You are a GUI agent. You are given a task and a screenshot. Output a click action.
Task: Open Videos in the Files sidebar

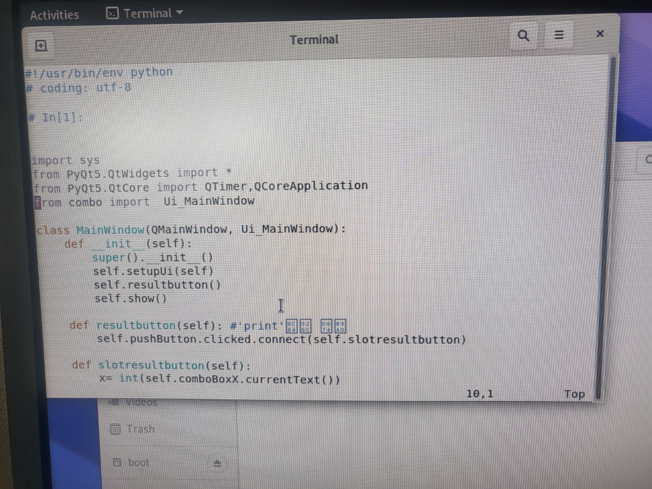point(134,402)
